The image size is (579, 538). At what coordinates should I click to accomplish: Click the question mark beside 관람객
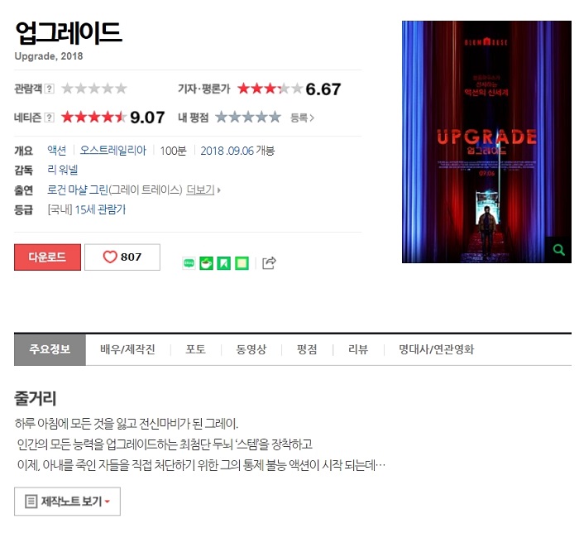[49, 89]
